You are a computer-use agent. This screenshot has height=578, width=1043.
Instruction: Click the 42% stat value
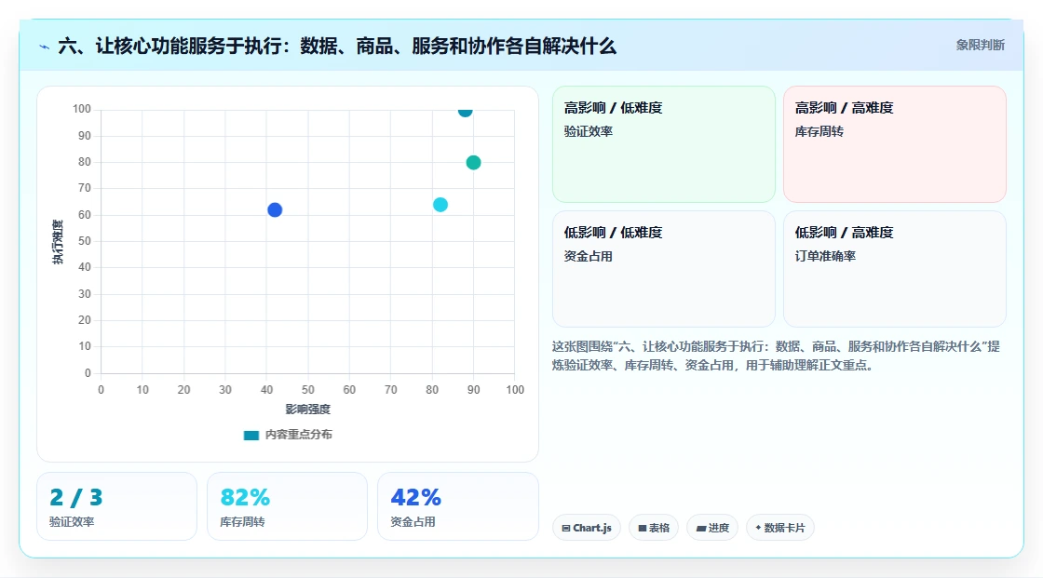415,498
